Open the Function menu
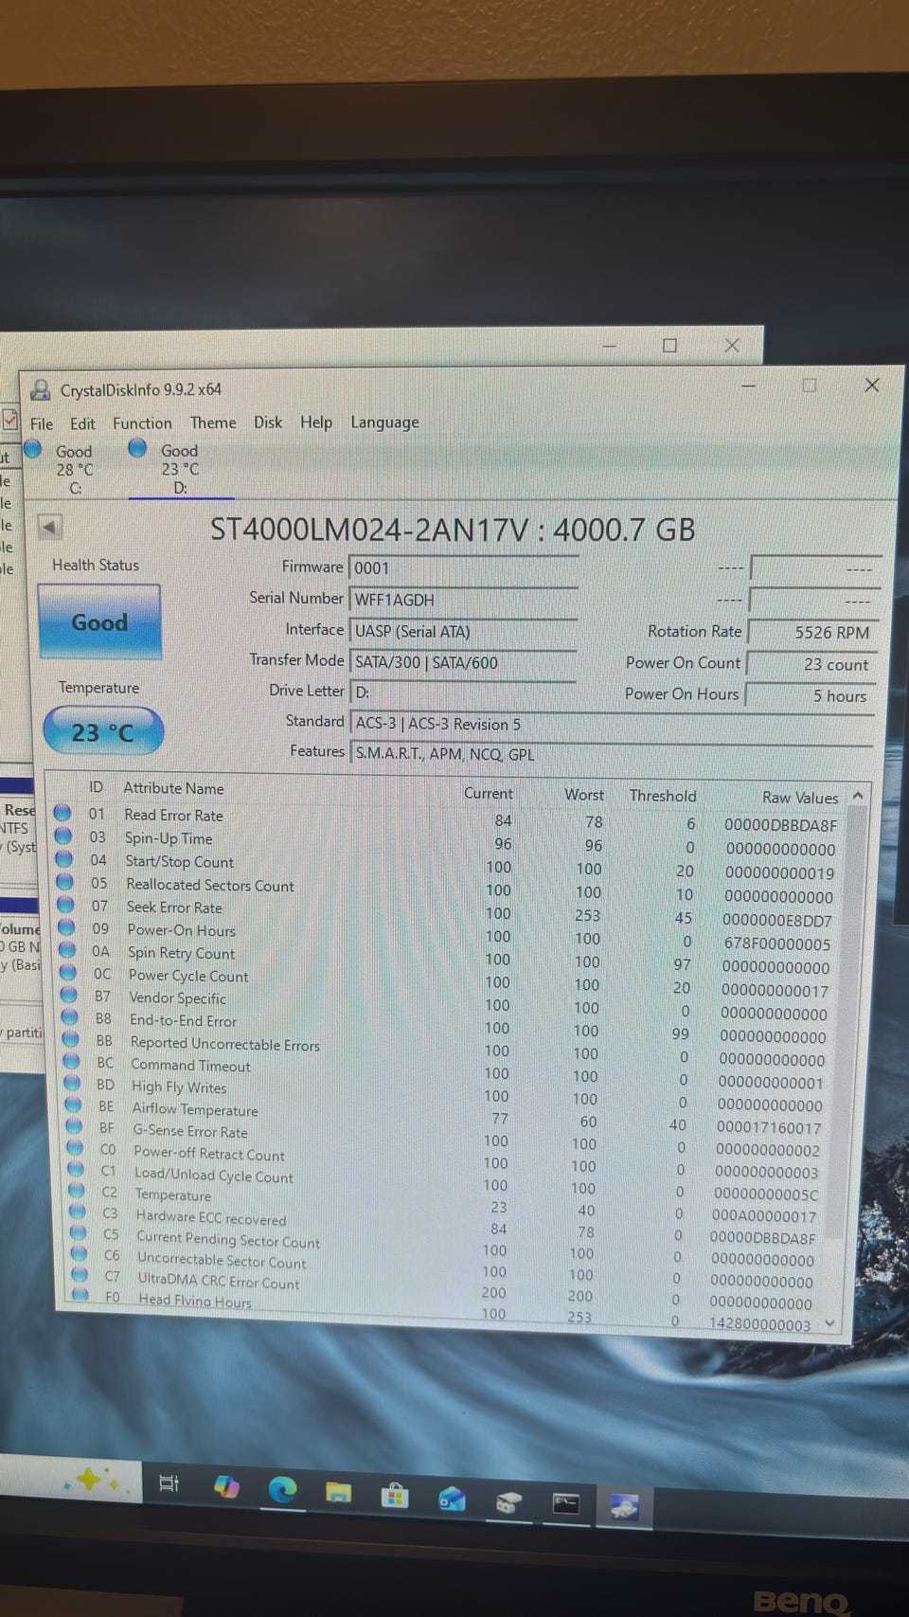Viewport: 909px width, 1617px height. pyautogui.click(x=142, y=423)
